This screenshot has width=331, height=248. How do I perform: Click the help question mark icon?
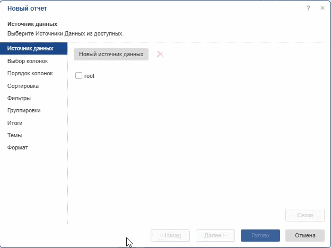click(308, 8)
